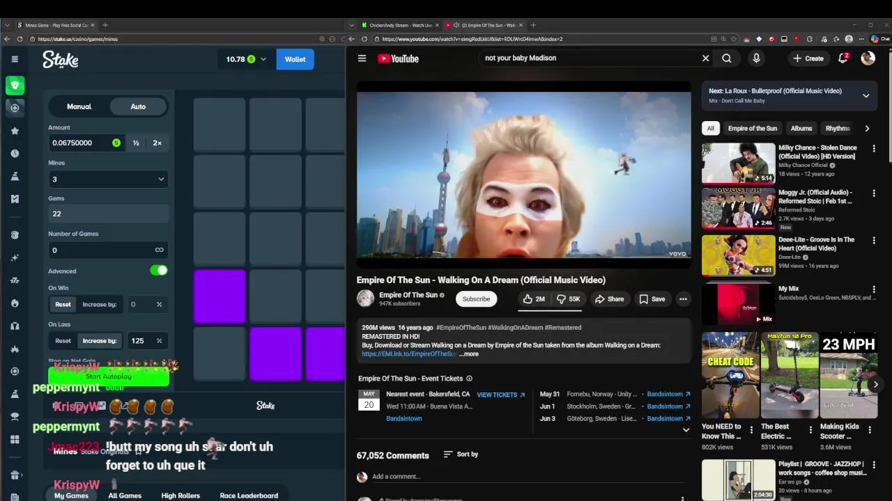Screen dimensions: 892x501
Task: Open YouTube account avatar
Action: point(868,58)
